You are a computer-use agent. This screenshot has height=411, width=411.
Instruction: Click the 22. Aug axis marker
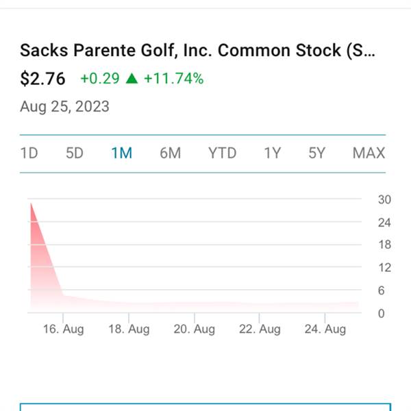tap(260, 329)
